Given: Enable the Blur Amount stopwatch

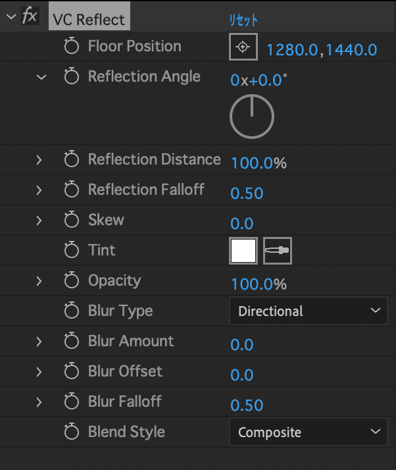Looking at the screenshot, I should point(71,341).
